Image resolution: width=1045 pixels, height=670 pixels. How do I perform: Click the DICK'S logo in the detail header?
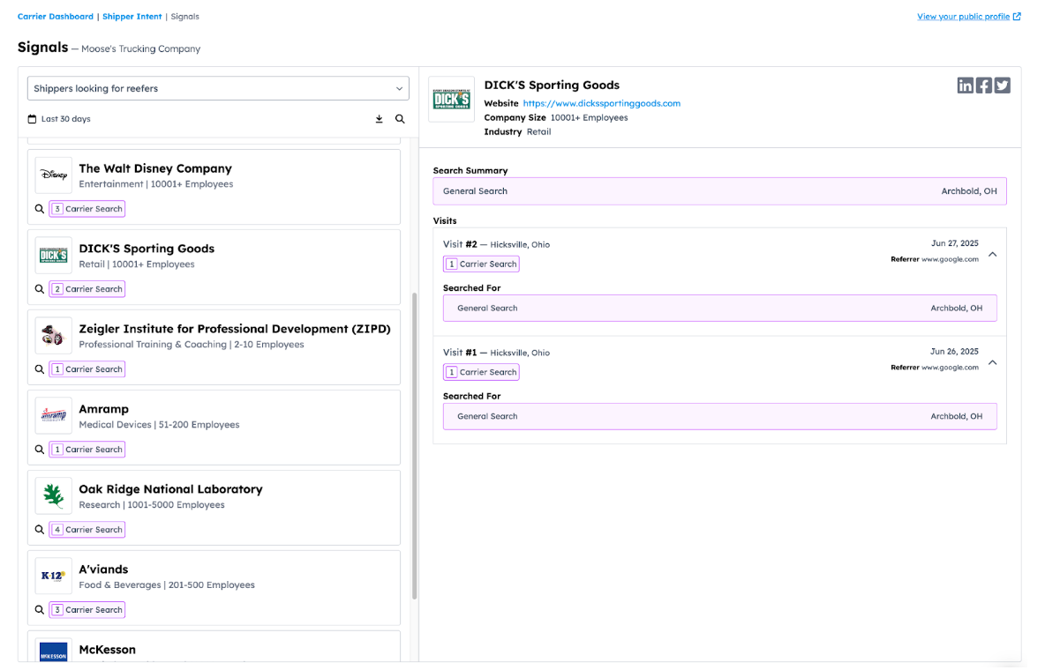tap(451, 100)
